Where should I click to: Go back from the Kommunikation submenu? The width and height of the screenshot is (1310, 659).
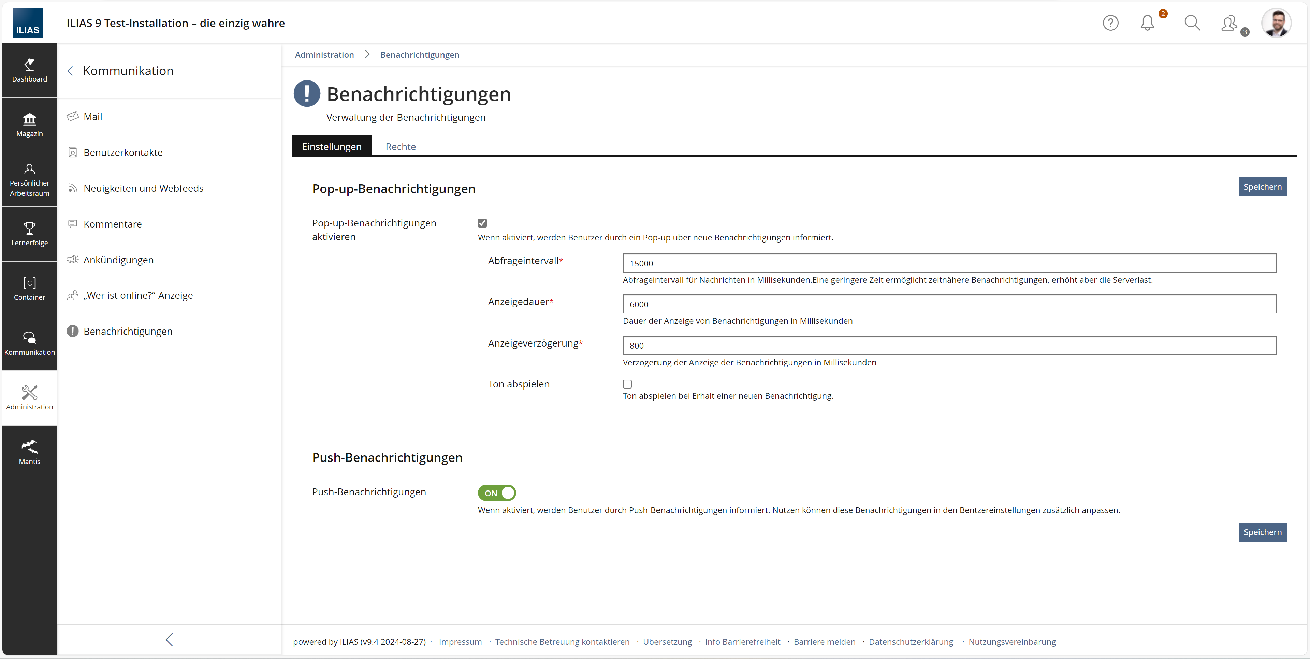pyautogui.click(x=71, y=71)
